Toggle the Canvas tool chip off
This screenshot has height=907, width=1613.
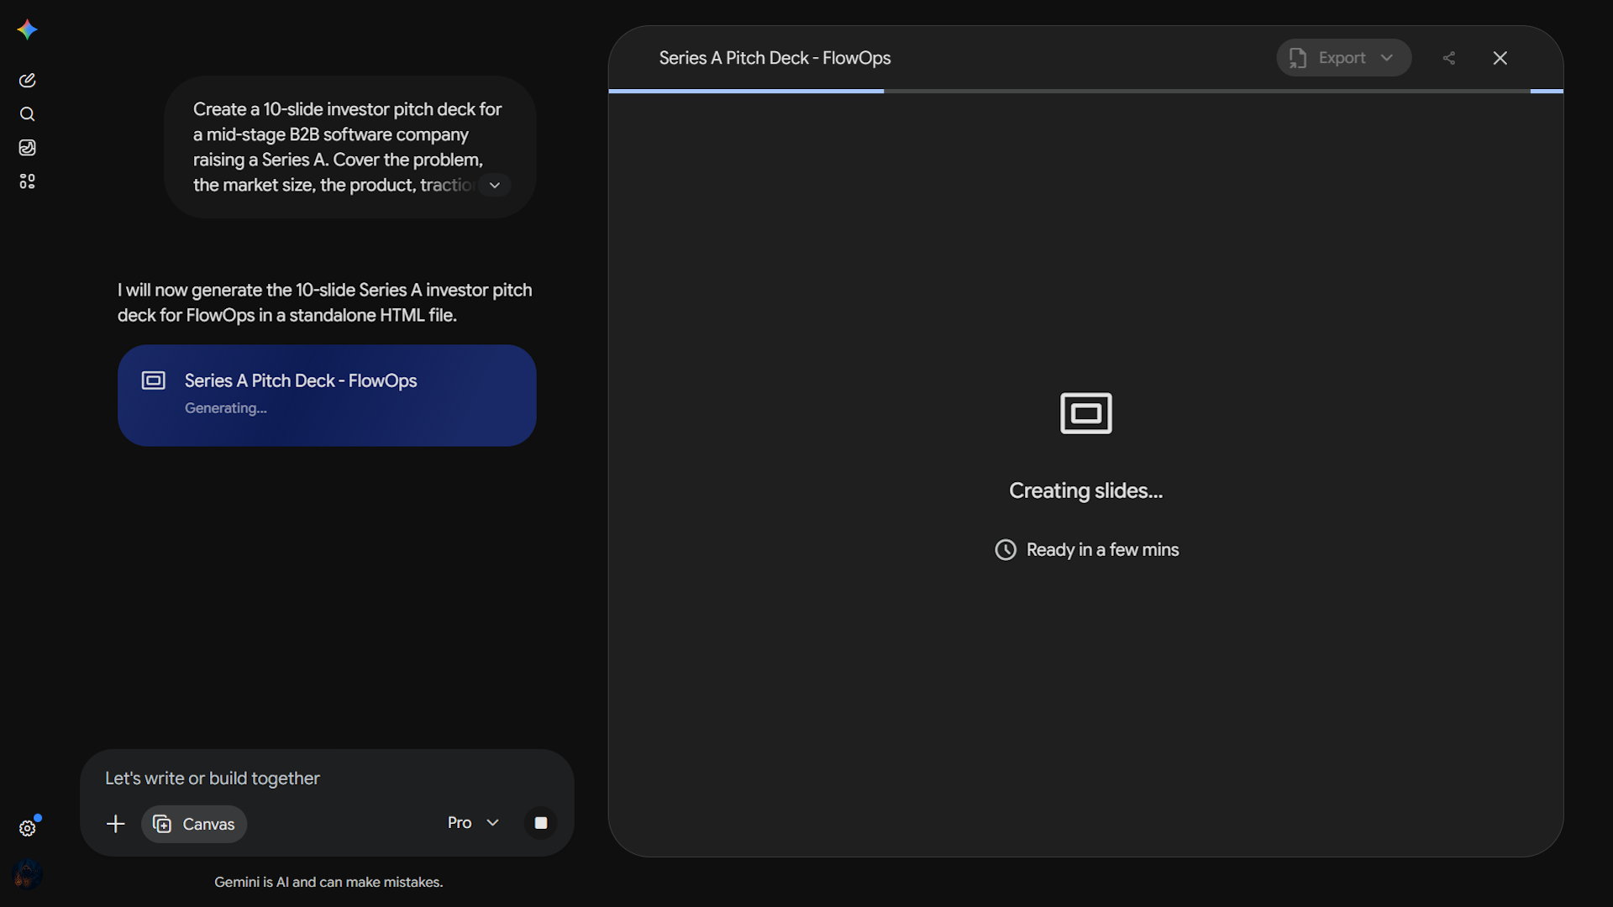click(194, 824)
